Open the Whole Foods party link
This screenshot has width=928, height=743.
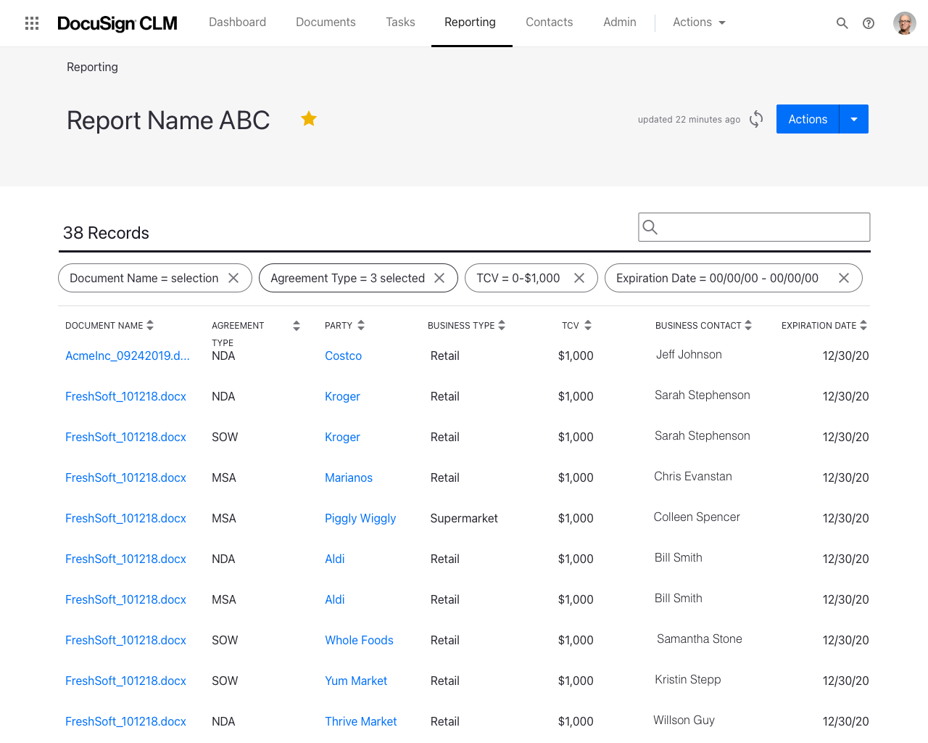coord(359,640)
